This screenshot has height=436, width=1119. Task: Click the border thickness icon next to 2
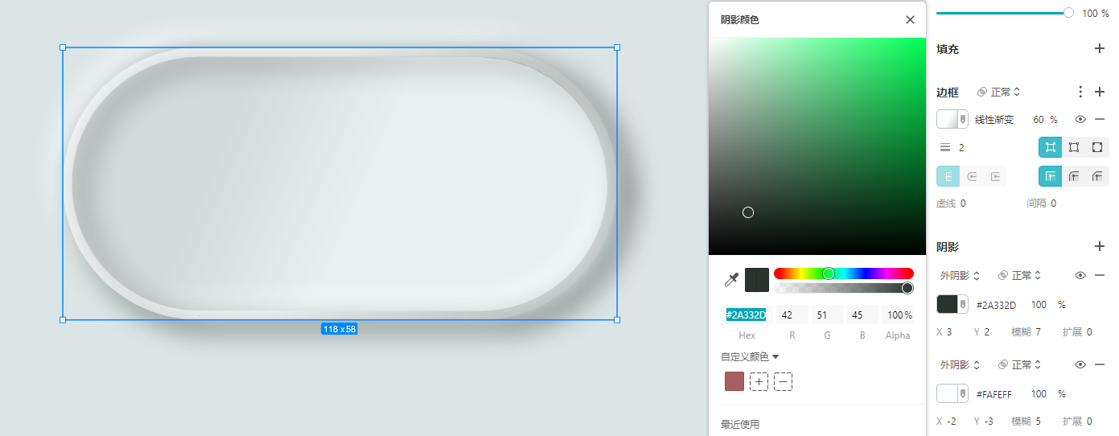[x=945, y=147]
